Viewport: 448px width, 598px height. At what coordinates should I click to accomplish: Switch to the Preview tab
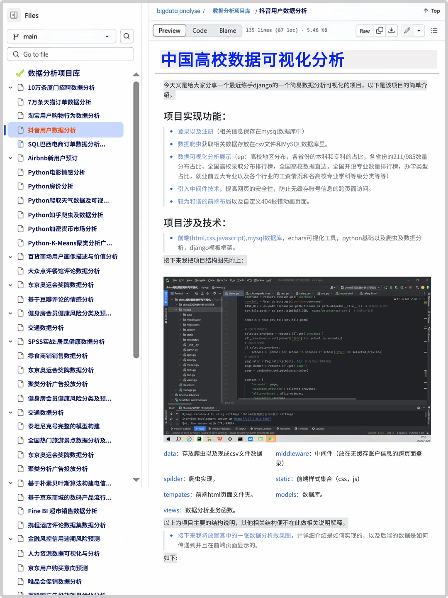pyautogui.click(x=169, y=31)
